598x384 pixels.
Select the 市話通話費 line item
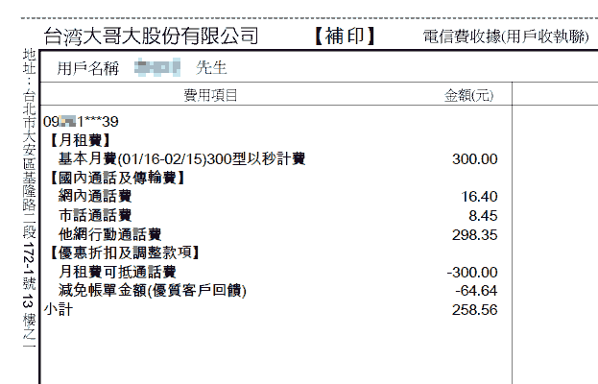coord(95,215)
